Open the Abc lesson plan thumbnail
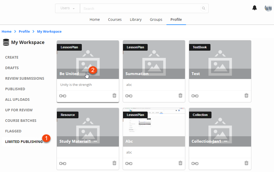 click(x=154, y=123)
